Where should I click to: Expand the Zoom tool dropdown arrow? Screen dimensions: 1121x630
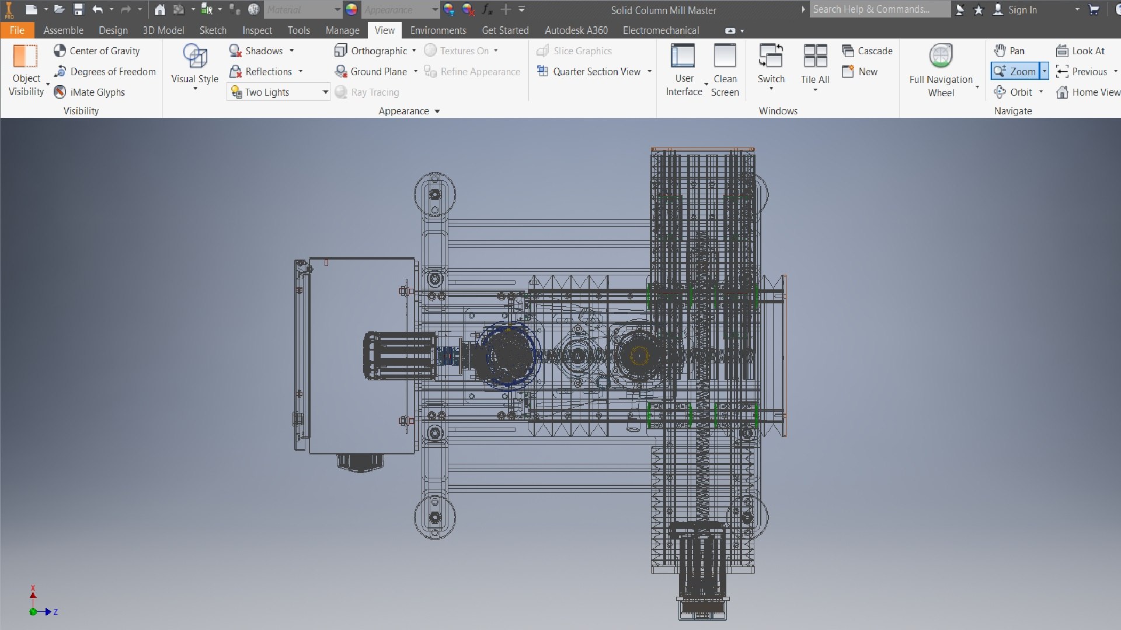click(1045, 71)
